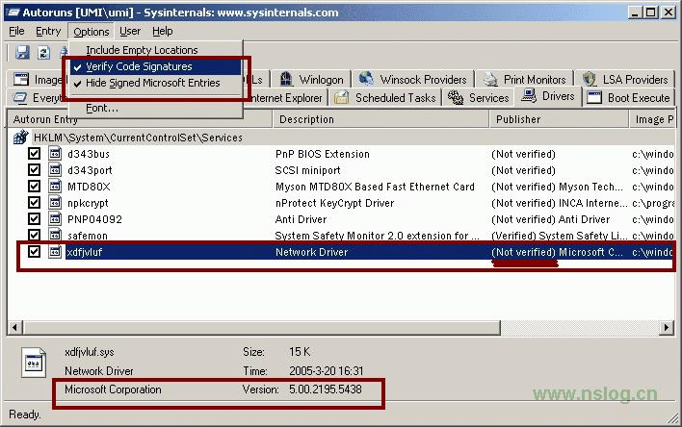This screenshot has height=427, width=682.
Task: Open the Font... dialog from Options
Action: pos(155,108)
